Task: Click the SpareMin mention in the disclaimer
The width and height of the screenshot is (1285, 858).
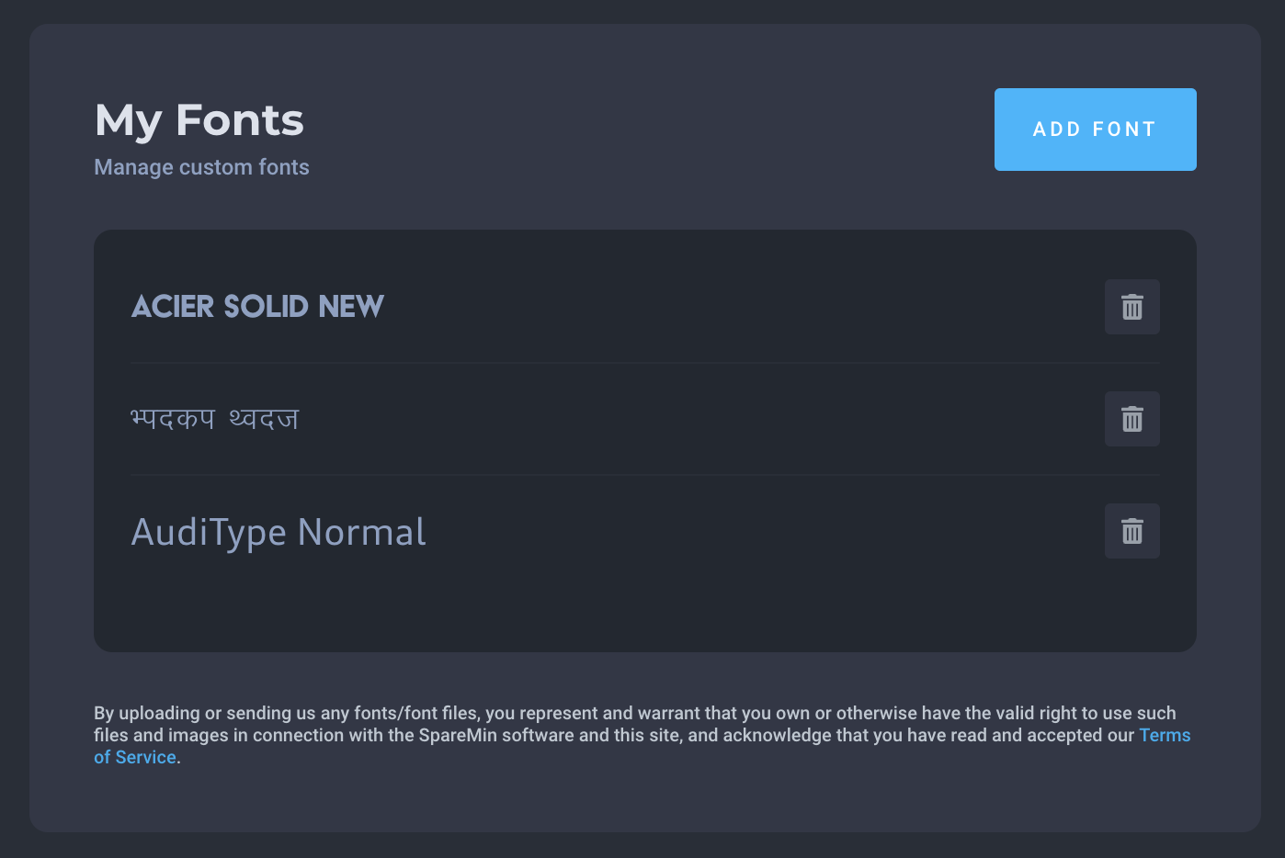Action: click(458, 736)
